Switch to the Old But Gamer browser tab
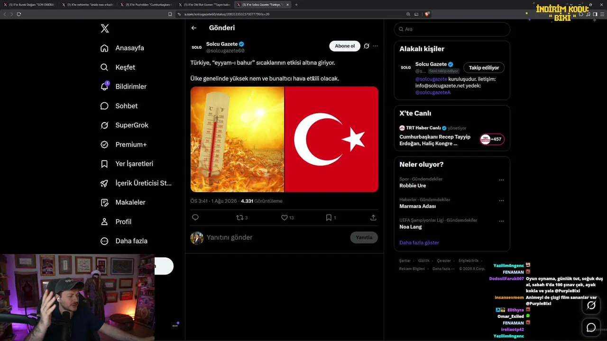This screenshot has width=607, height=341. [x=204, y=5]
